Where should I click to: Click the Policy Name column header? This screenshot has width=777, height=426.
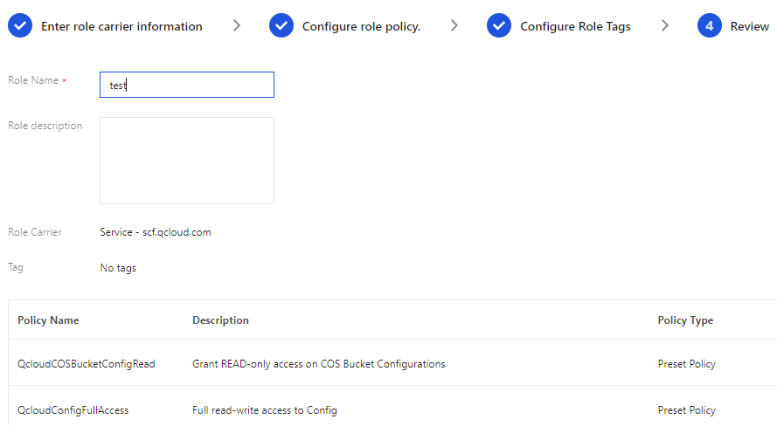tap(48, 320)
